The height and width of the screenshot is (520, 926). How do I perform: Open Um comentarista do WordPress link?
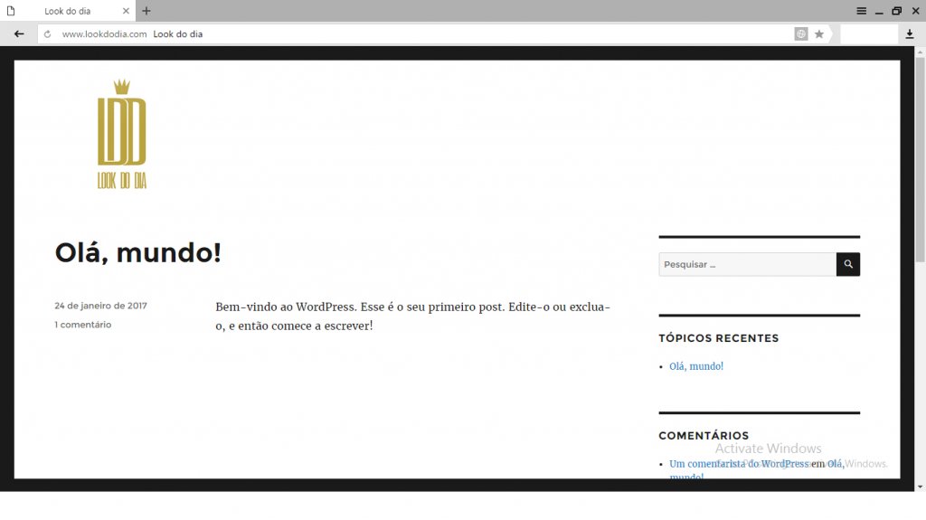coord(739,464)
